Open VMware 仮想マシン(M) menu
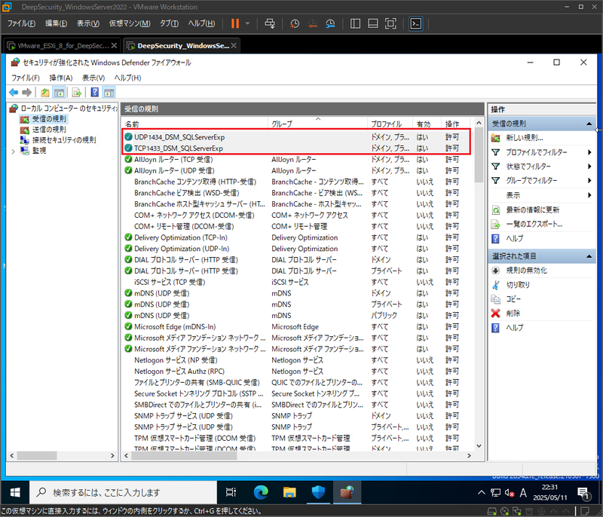The image size is (603, 517). pos(130,23)
